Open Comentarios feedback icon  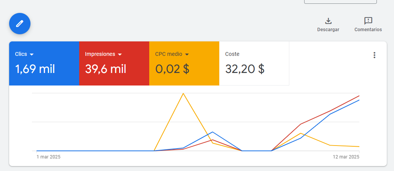368,21
